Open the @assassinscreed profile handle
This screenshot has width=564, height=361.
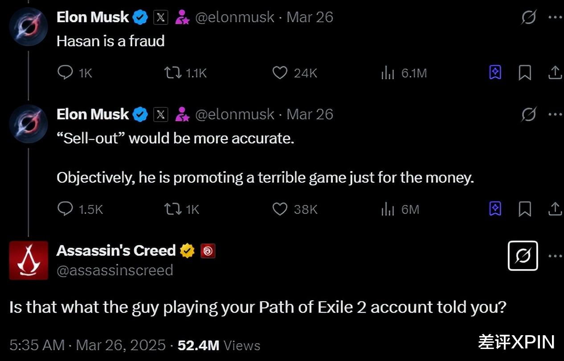(114, 270)
